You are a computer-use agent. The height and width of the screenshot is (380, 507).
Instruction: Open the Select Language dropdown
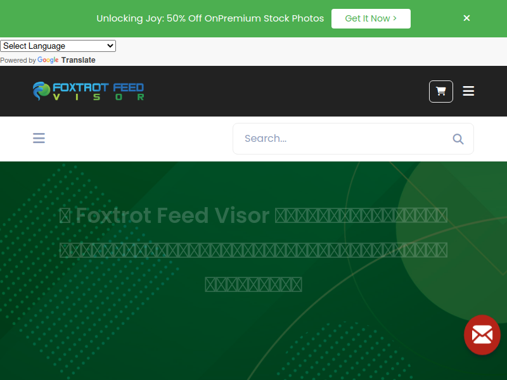pyautogui.click(x=58, y=46)
